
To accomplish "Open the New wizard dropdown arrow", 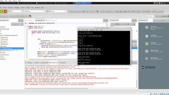I will tap(71, 11).
